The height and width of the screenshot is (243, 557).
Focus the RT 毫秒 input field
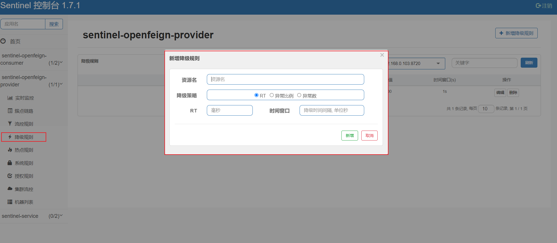tap(230, 110)
